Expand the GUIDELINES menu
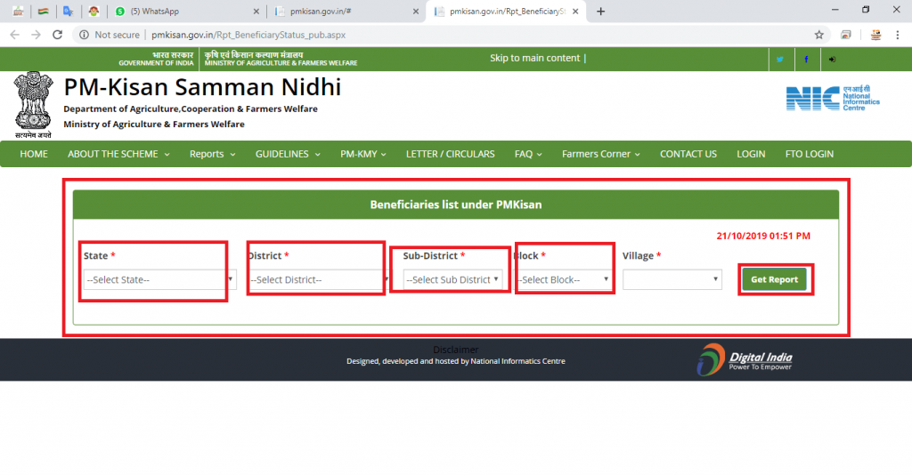 point(288,154)
